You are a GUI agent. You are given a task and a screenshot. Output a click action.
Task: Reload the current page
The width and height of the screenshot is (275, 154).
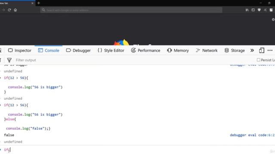click(x=9, y=10)
